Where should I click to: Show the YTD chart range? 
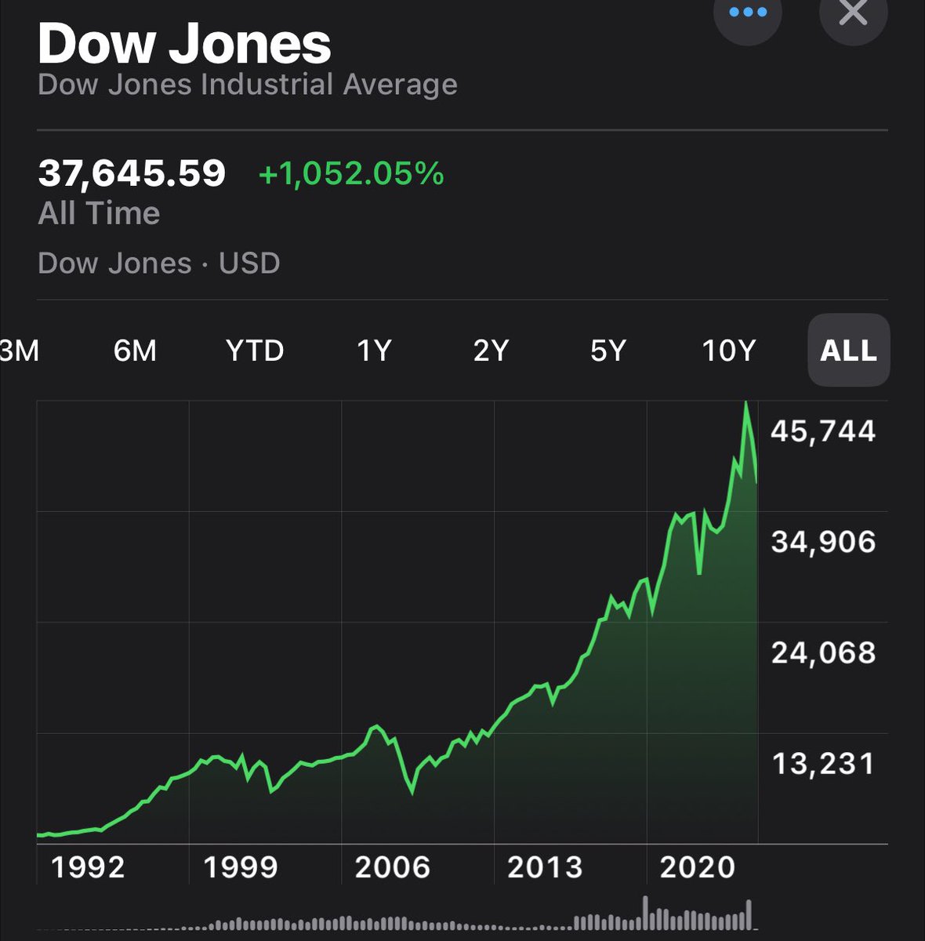click(x=255, y=351)
